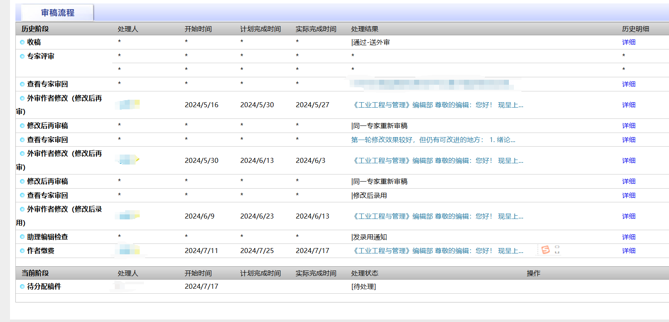Open 详细 in the 修改后录用 result row
The width and height of the screenshot is (669, 322).
click(x=629, y=196)
